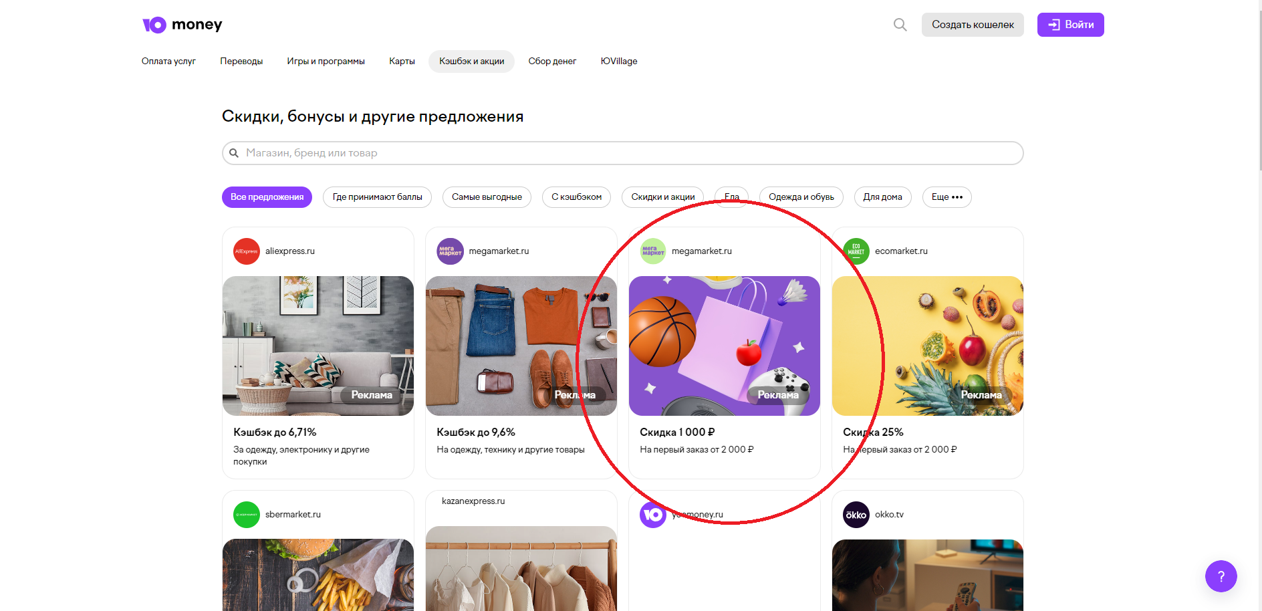Open the help question mark button
Viewport: 1262px width, 611px height.
[1221, 576]
